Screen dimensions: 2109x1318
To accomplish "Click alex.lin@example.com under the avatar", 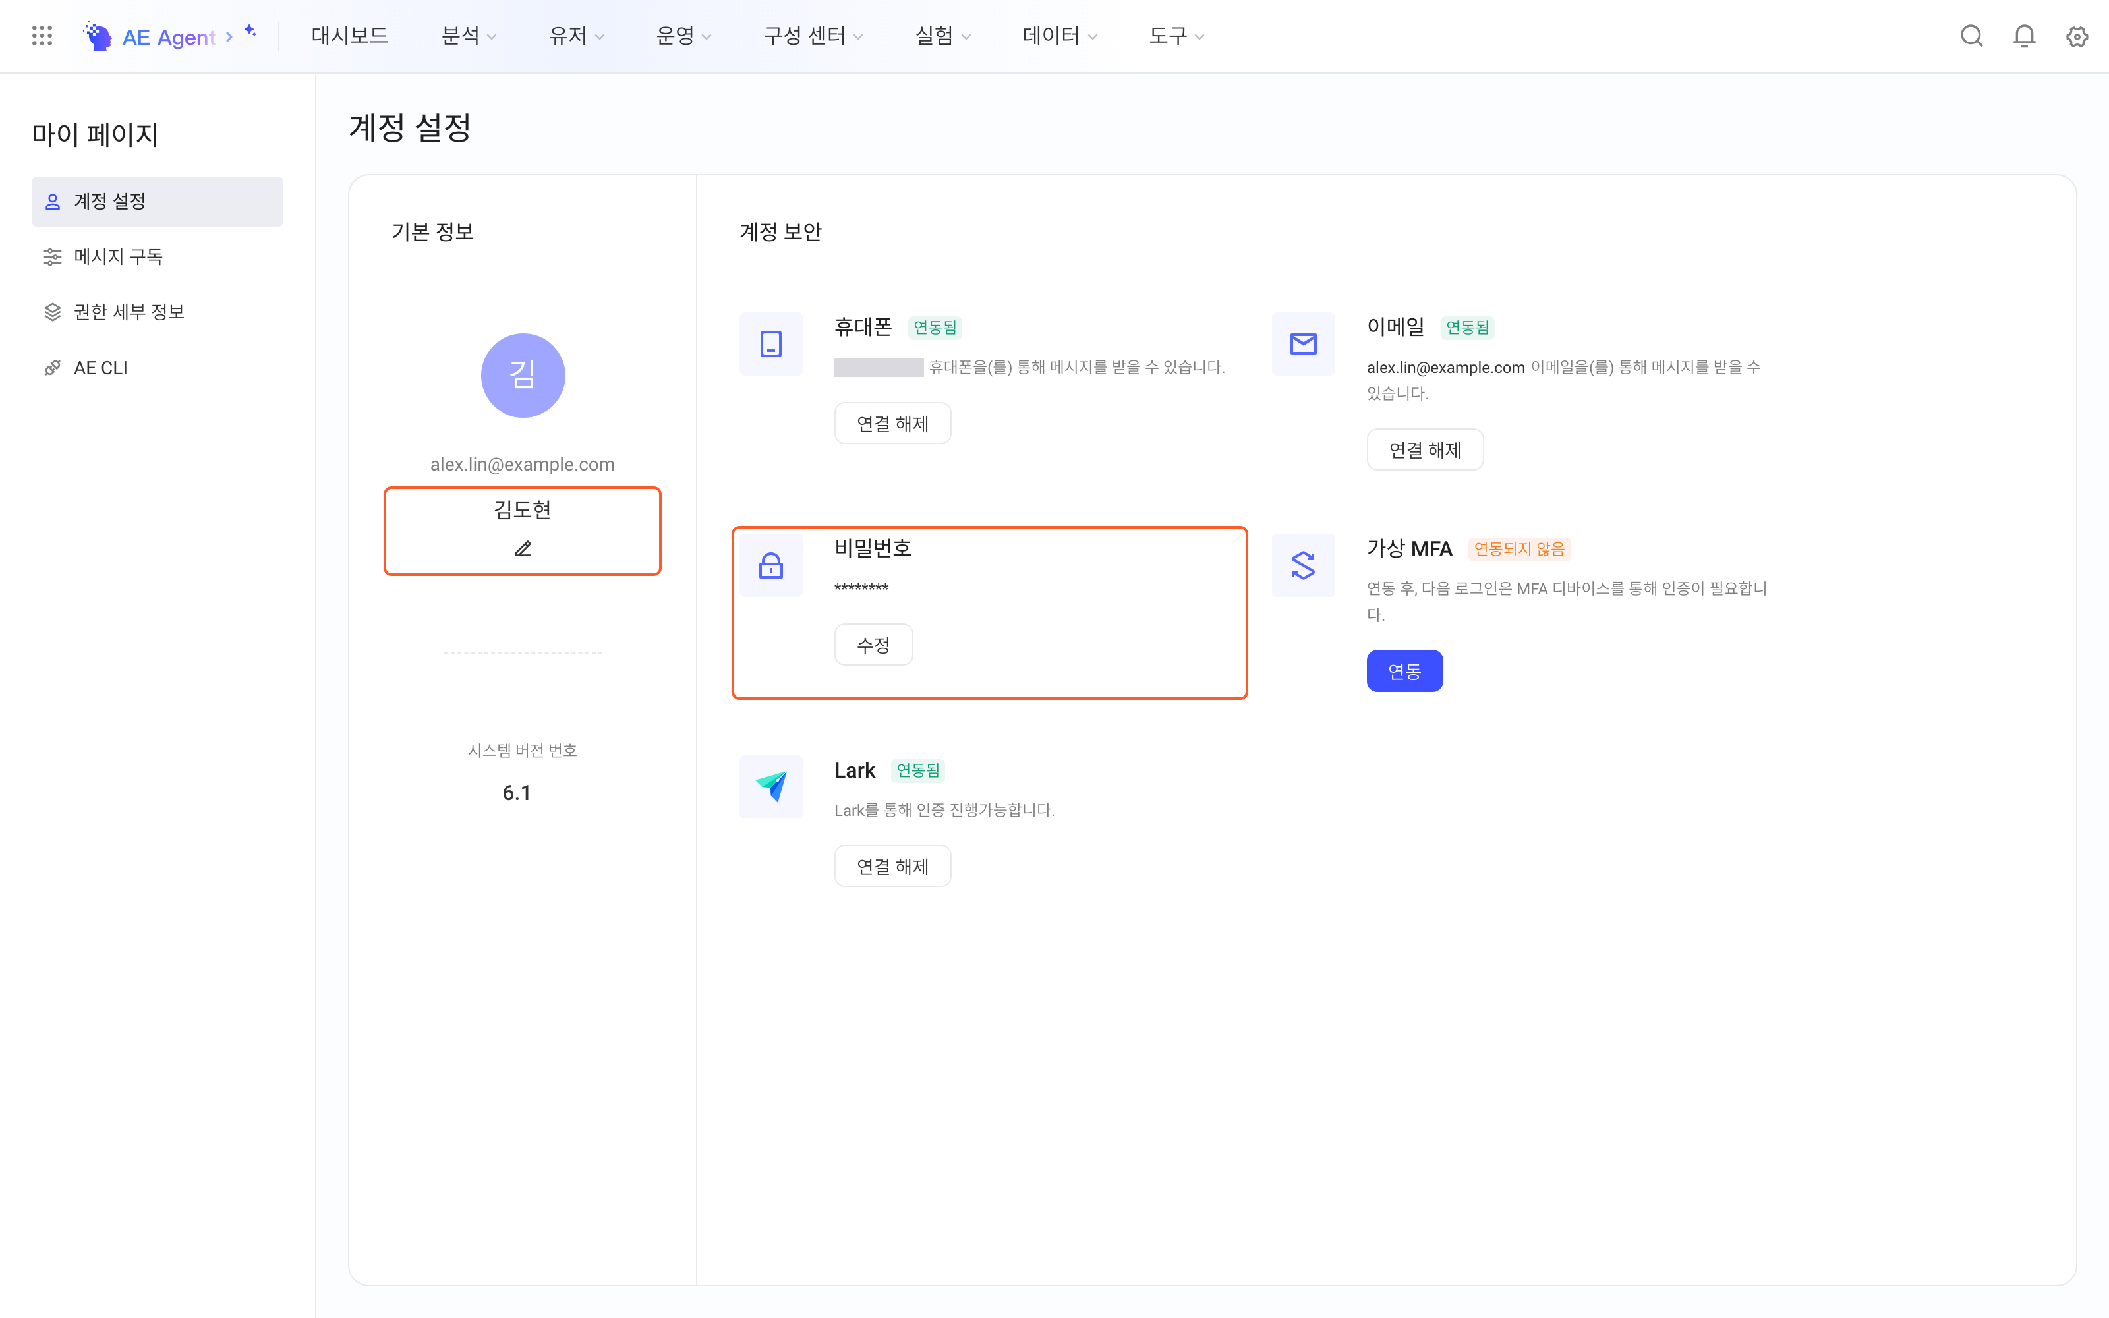I will click(x=523, y=465).
